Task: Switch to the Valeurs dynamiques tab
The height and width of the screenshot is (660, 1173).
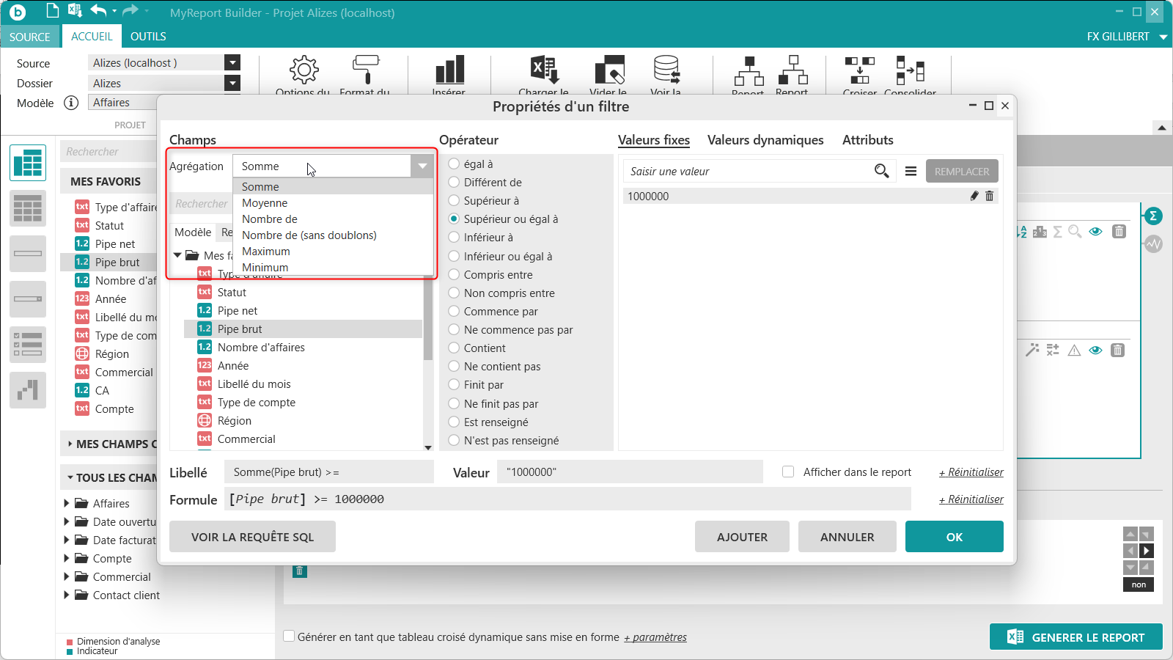Action: coord(765,140)
